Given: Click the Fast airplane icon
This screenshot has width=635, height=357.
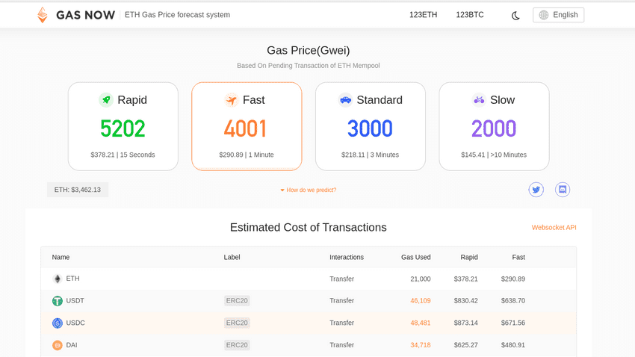Looking at the screenshot, I should coord(232,99).
